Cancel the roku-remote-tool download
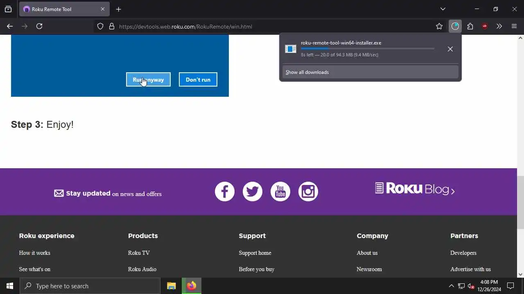Image resolution: width=524 pixels, height=294 pixels. tap(450, 49)
